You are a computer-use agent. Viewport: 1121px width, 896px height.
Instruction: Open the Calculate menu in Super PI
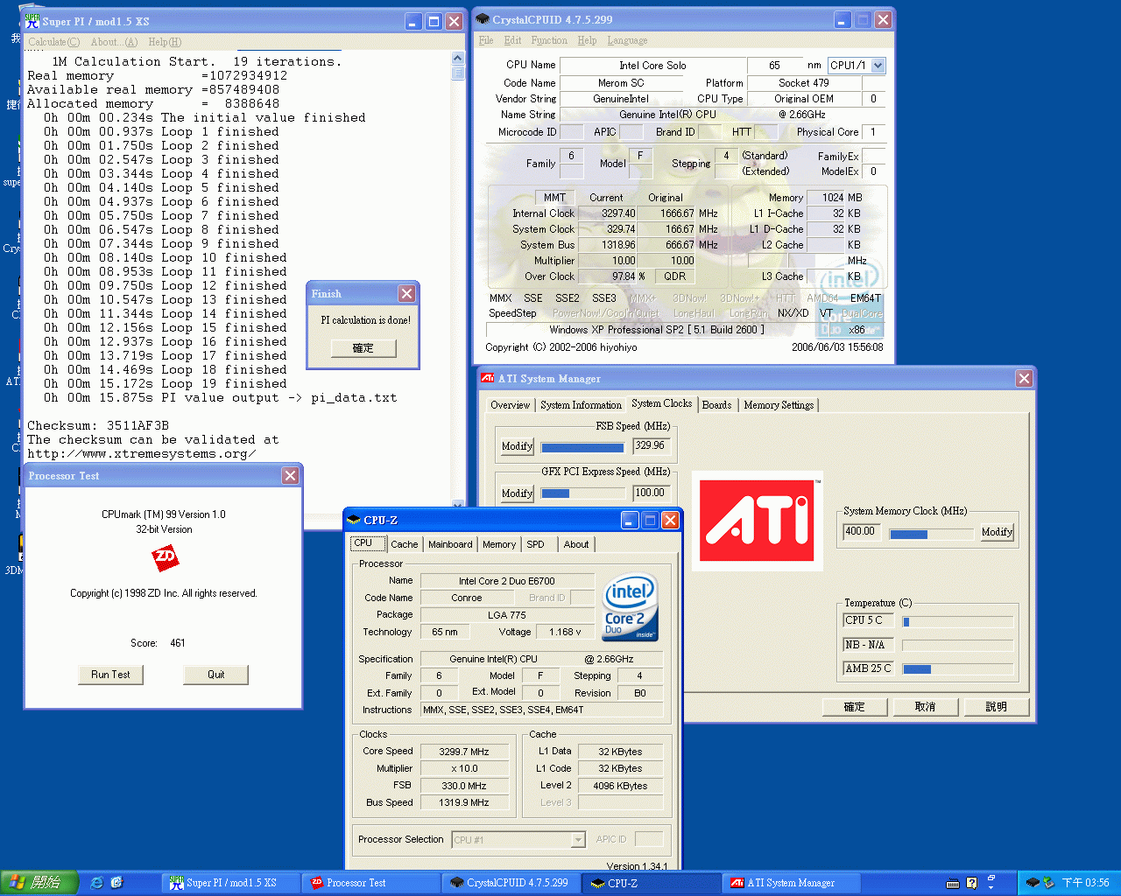(x=53, y=42)
